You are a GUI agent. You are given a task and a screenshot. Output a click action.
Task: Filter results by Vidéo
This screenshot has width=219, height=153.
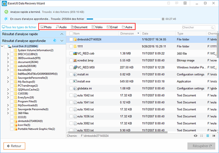tap(97, 27)
